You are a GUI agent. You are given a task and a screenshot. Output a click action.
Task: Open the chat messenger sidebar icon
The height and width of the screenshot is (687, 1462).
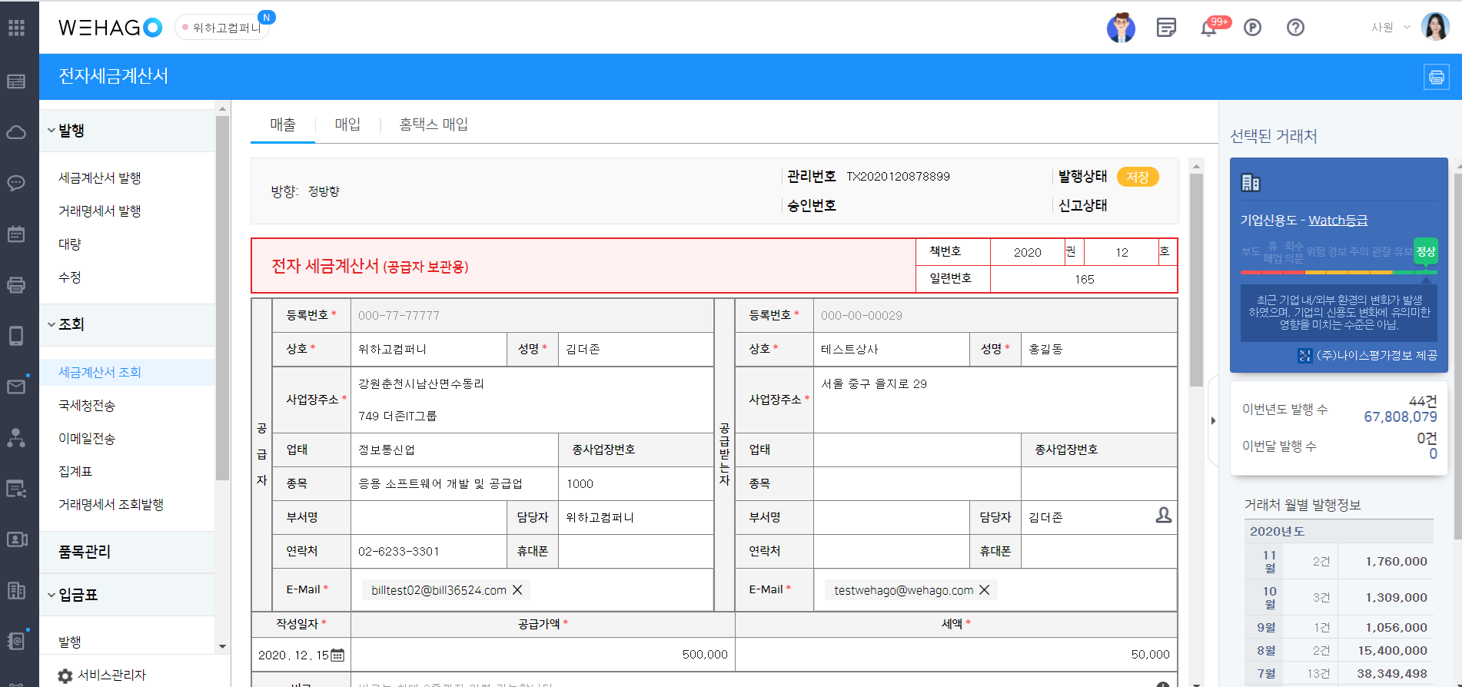coord(17,183)
